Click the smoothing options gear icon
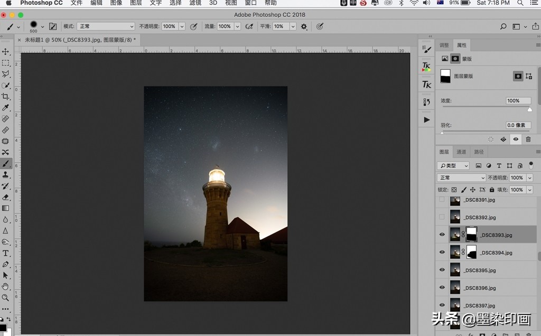Viewport: 541px width, 336px height. coord(304,26)
